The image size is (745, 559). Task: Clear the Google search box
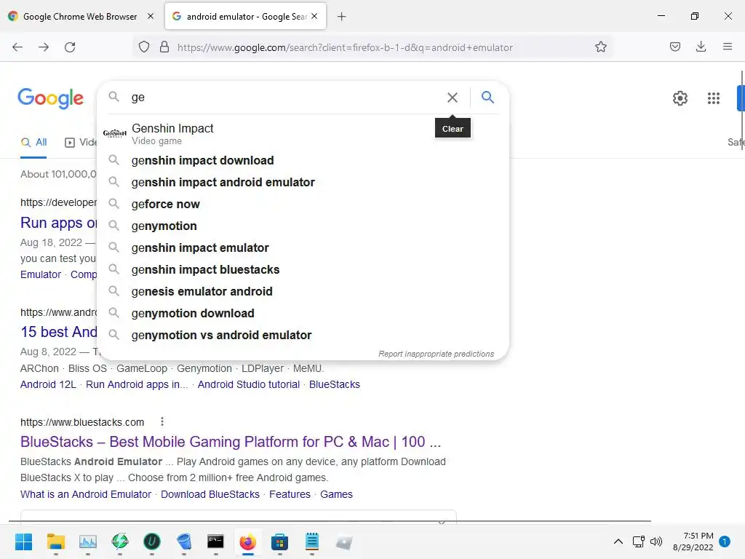pyautogui.click(x=453, y=98)
